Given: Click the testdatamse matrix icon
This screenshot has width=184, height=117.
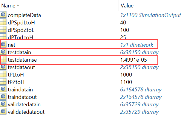Looking at the screenshot, I should point(4,59).
